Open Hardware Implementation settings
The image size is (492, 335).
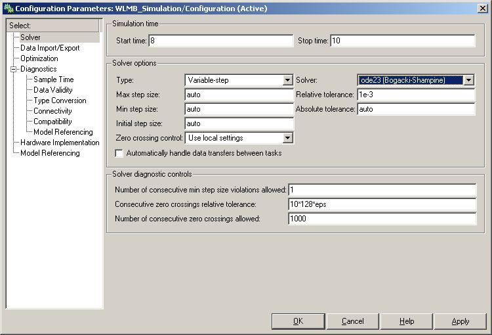tap(60, 143)
